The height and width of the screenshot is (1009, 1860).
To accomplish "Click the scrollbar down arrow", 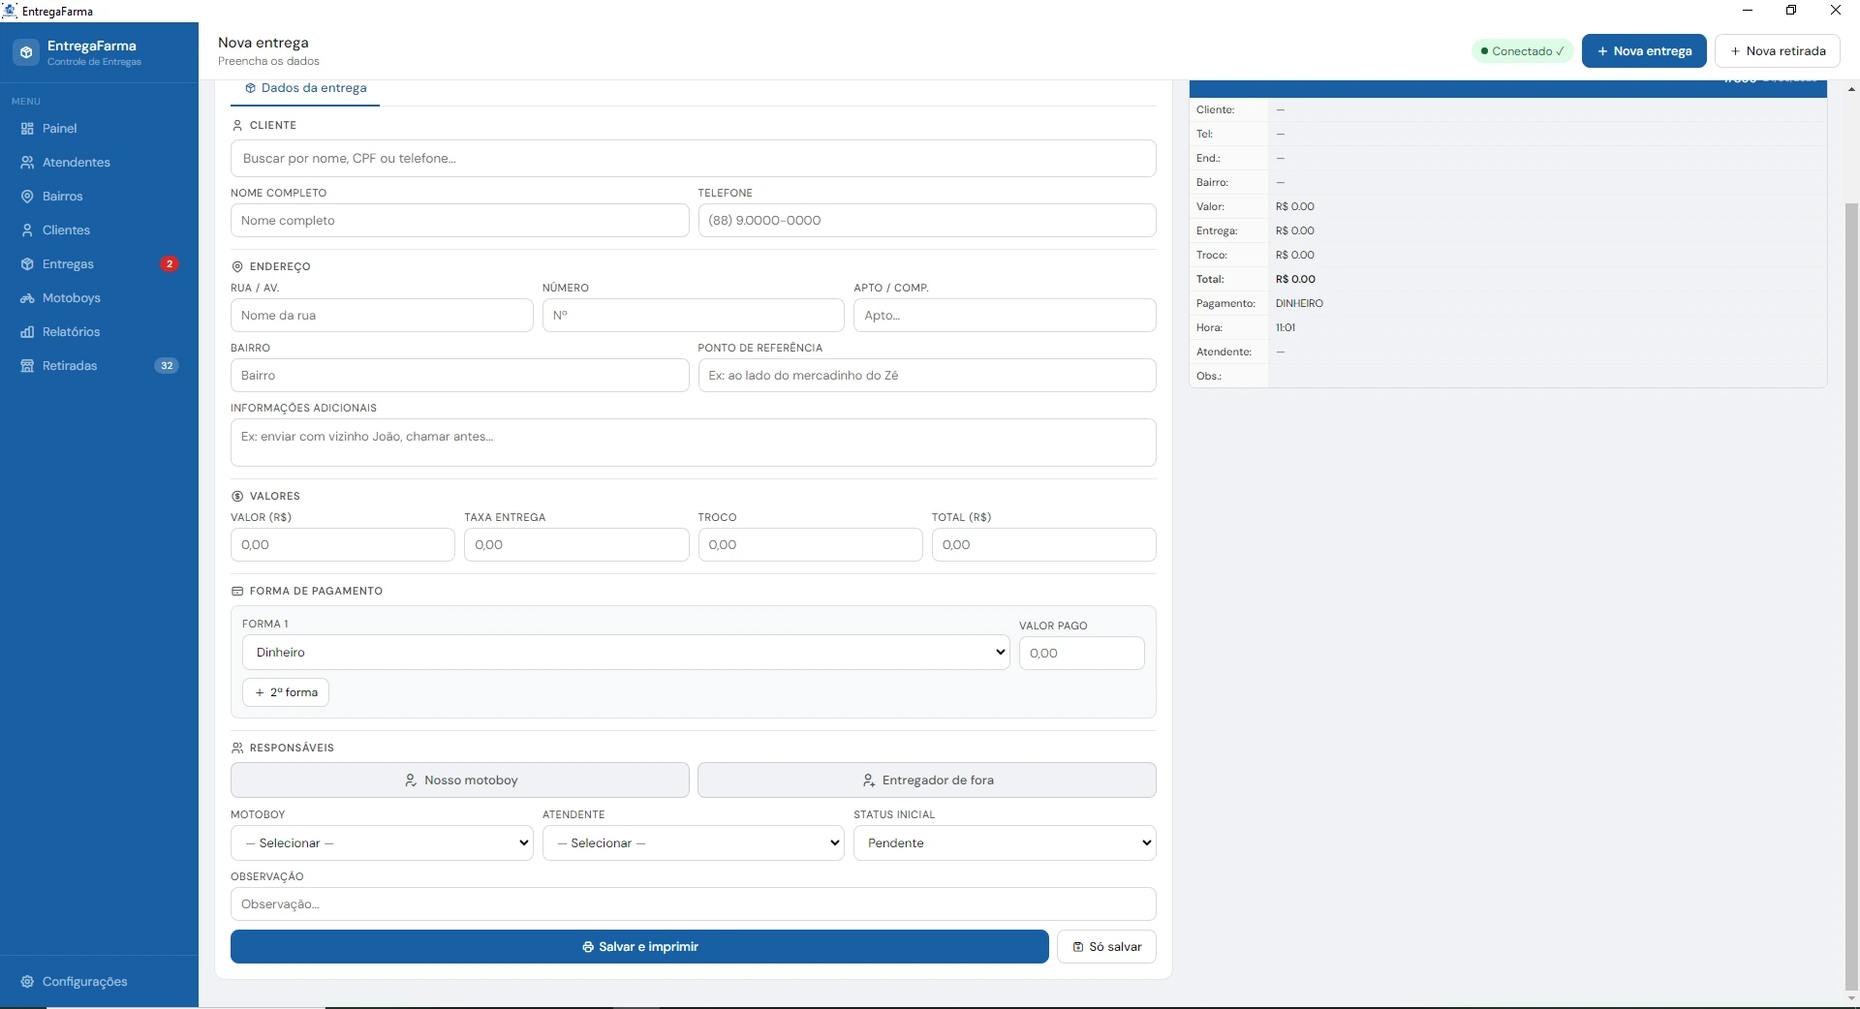I will point(1851,999).
